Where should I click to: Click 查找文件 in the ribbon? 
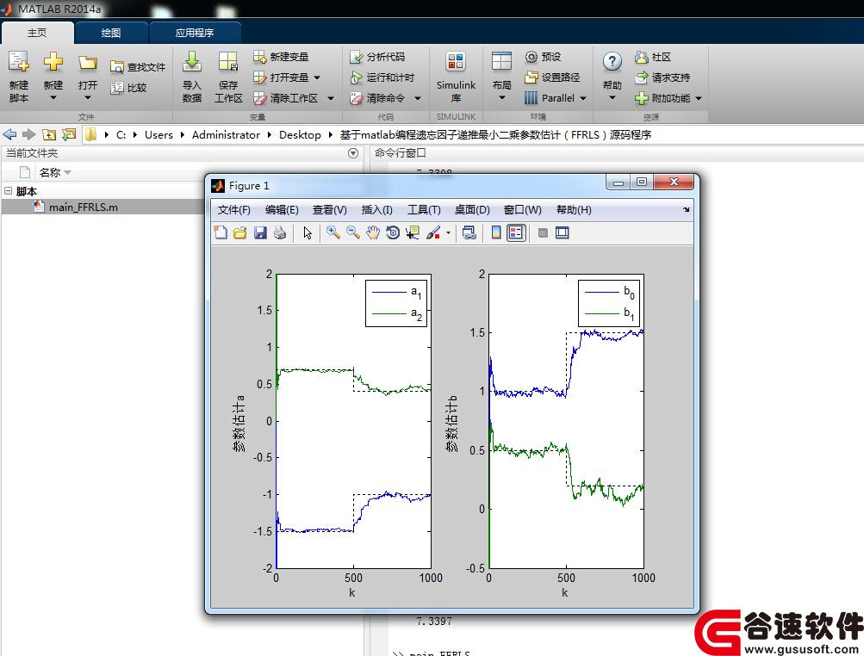[138, 67]
